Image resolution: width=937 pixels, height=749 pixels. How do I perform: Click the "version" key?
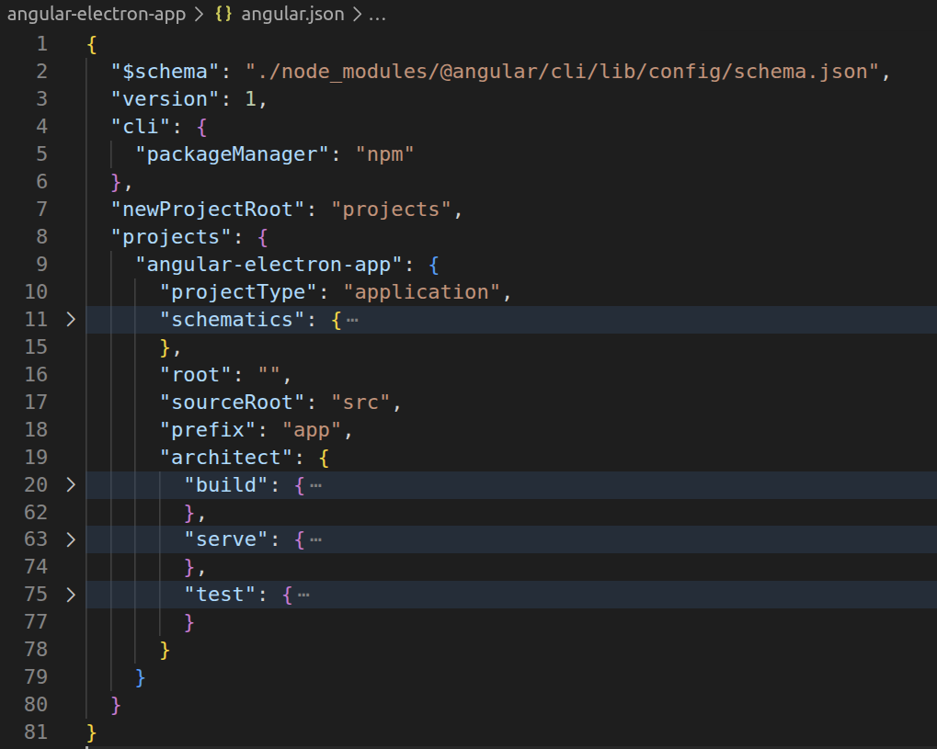[165, 99]
